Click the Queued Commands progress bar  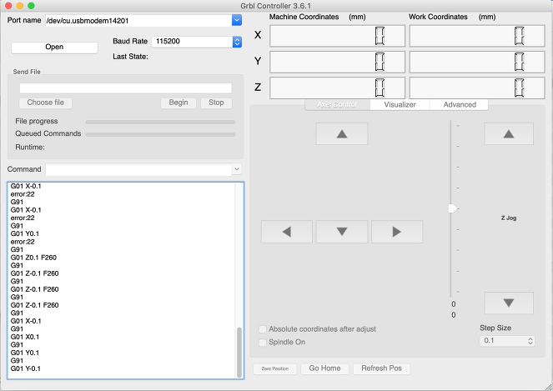point(160,134)
